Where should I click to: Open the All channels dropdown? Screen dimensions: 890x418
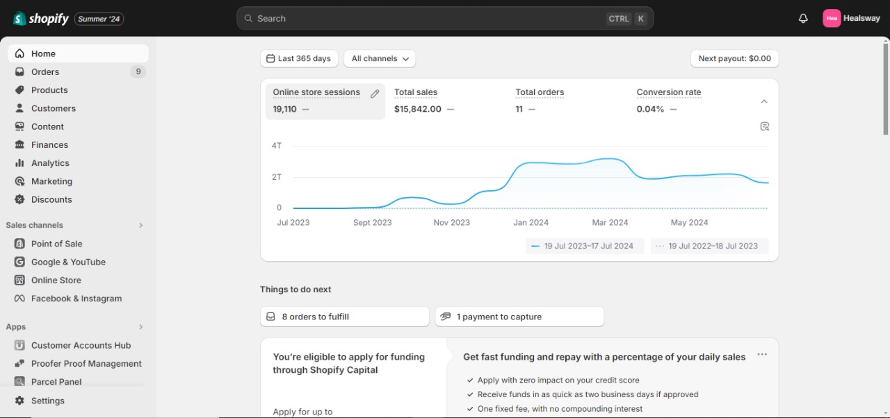(x=380, y=59)
